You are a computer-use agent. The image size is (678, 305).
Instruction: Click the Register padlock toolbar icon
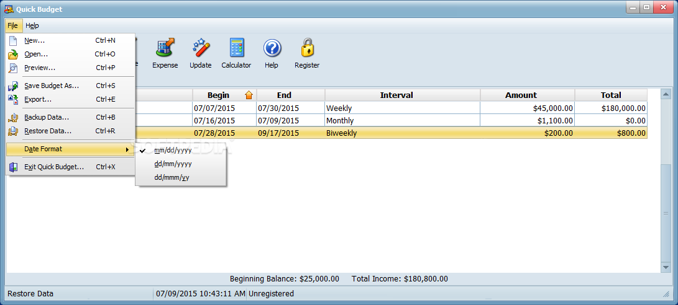307,48
